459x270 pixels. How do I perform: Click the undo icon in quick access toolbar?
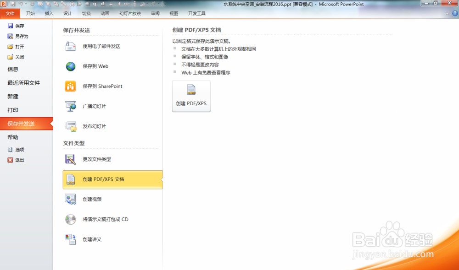(x=21, y=4)
